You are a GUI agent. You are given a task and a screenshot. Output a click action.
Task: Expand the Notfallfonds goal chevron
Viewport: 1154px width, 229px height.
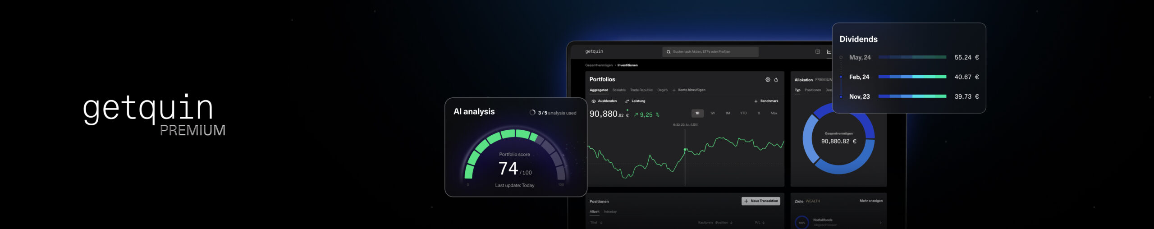click(880, 223)
